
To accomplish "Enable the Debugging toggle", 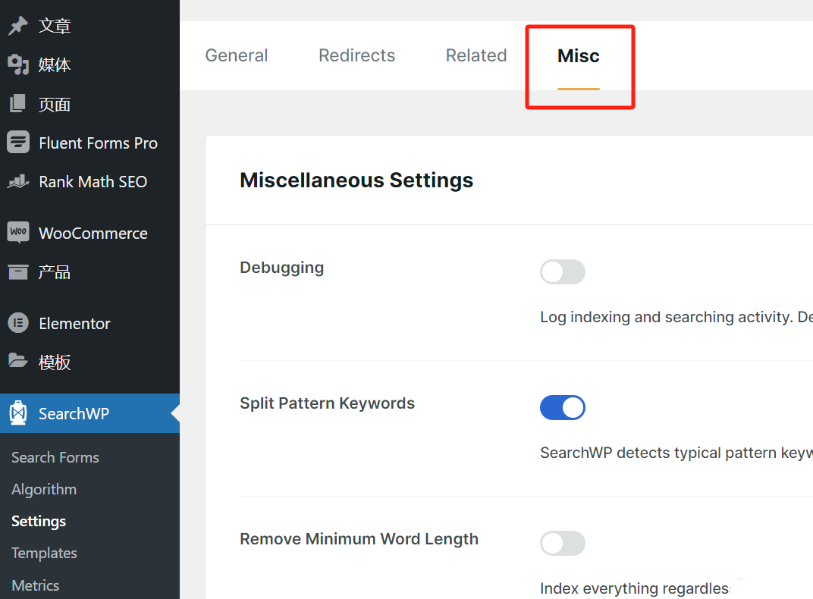I will click(563, 272).
